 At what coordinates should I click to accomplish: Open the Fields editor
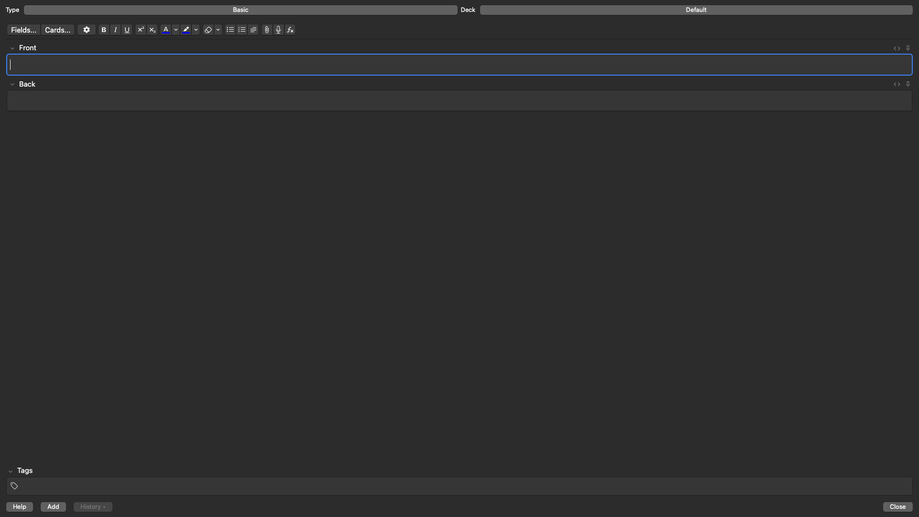coord(22,30)
